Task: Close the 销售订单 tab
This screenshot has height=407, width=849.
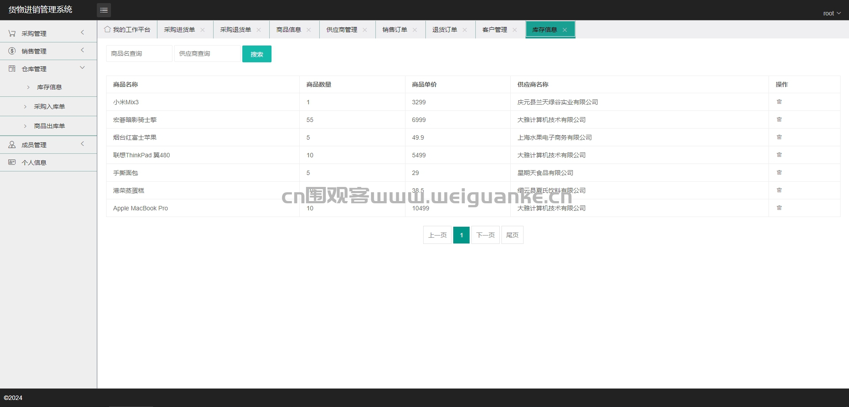Action: tap(415, 30)
